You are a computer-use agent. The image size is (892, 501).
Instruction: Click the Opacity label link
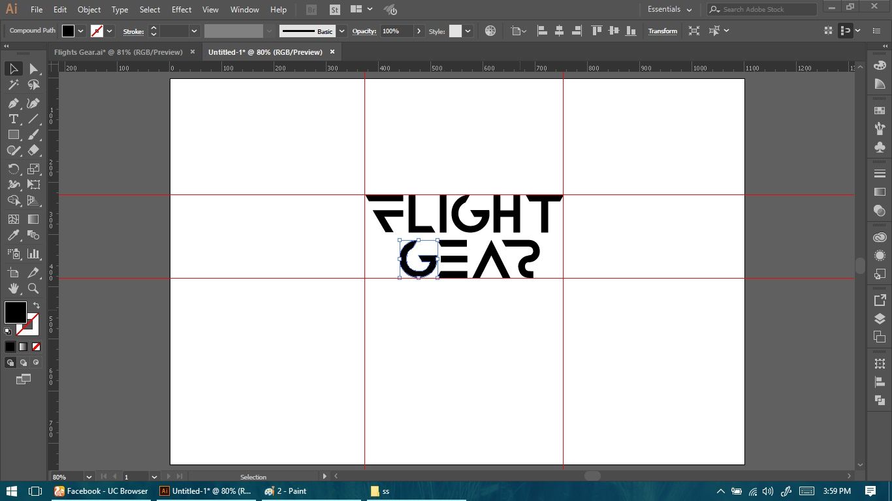[x=364, y=31]
